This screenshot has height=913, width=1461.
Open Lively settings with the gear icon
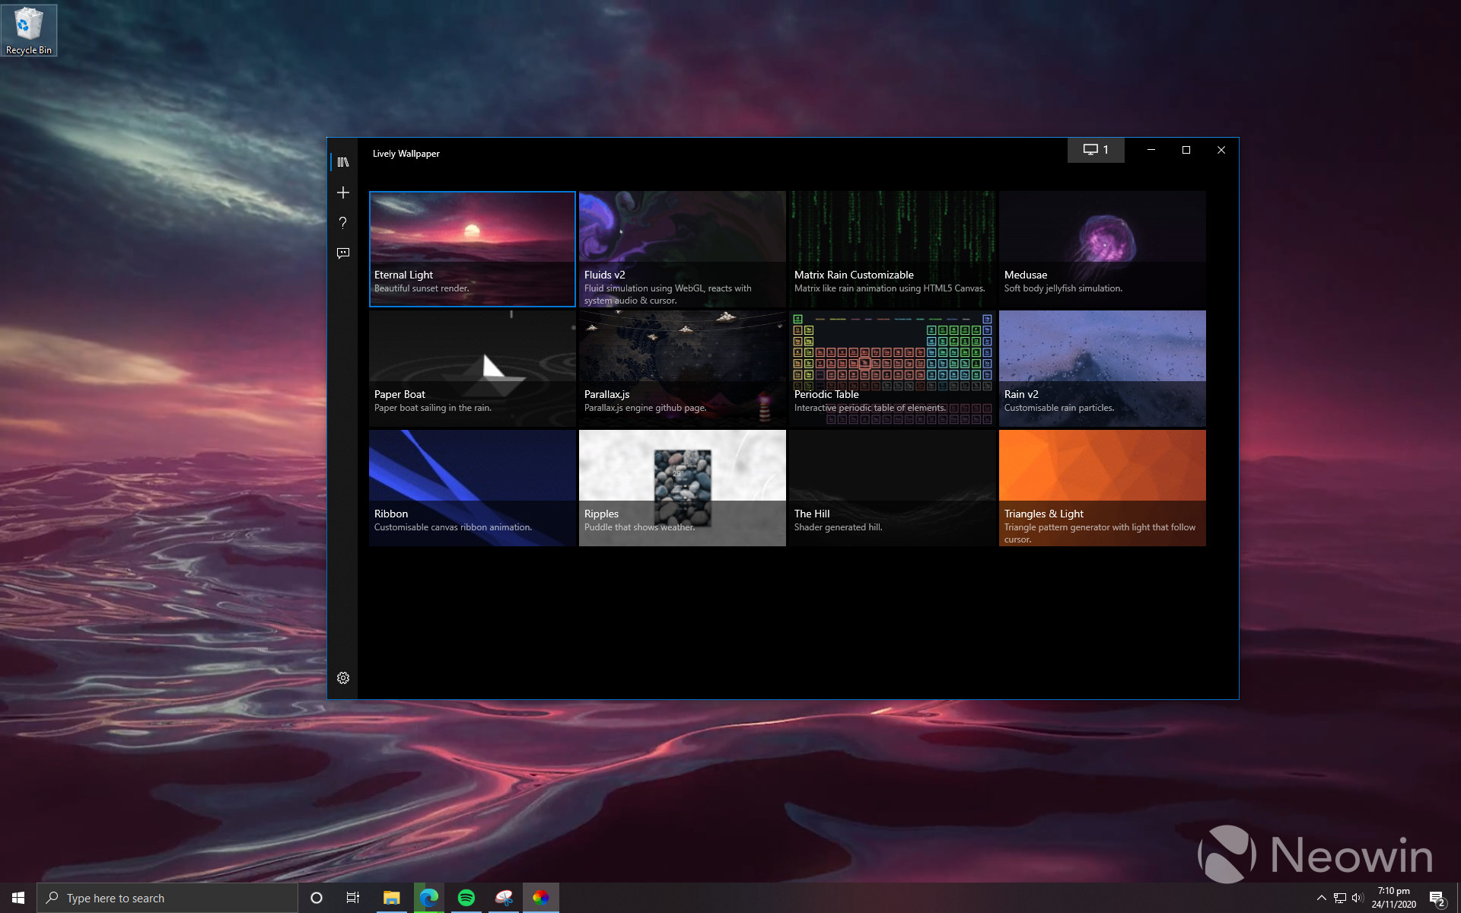pyautogui.click(x=343, y=677)
